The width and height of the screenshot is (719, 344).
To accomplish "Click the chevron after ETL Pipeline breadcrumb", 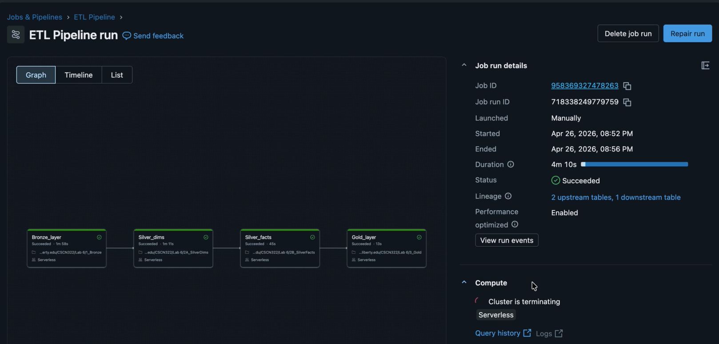I will tap(121, 17).
